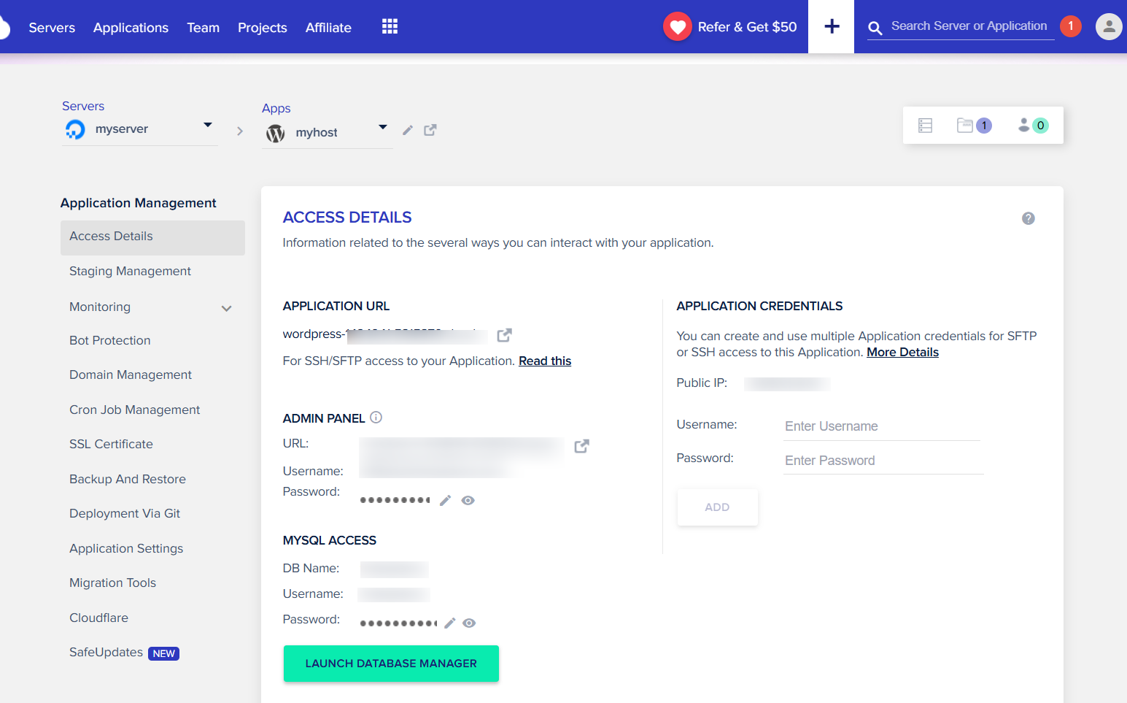Click the breadcrumb arrow between server and app
The image size is (1127, 703).
click(240, 131)
